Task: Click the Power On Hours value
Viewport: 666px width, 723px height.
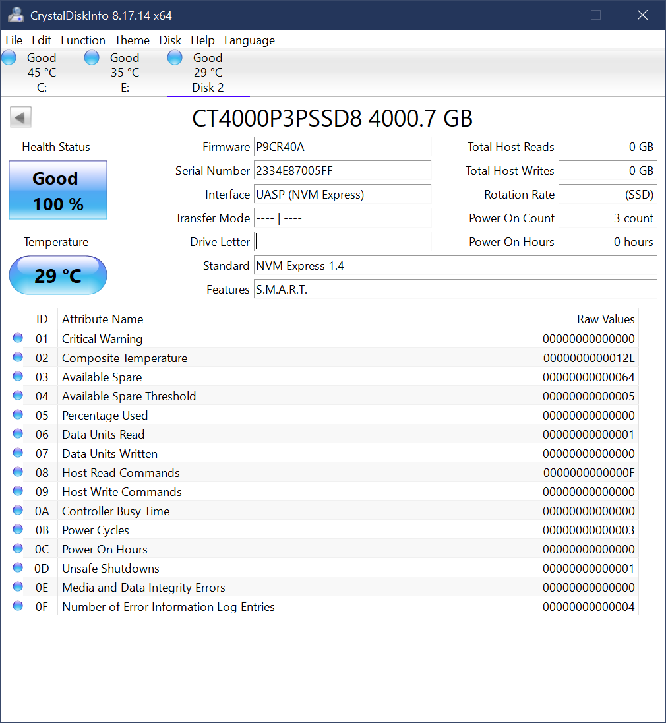Action: [x=608, y=242]
